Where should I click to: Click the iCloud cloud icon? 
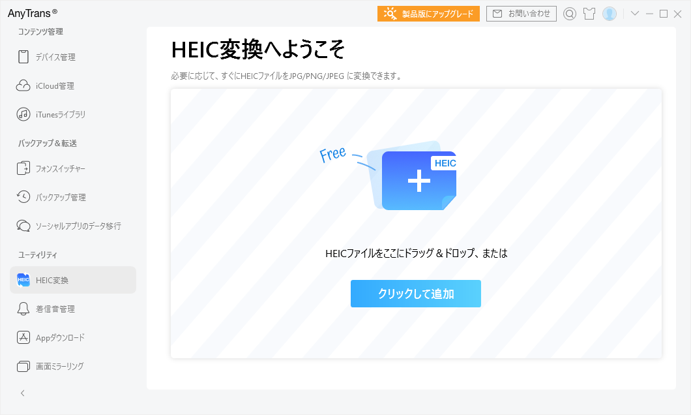tap(23, 85)
